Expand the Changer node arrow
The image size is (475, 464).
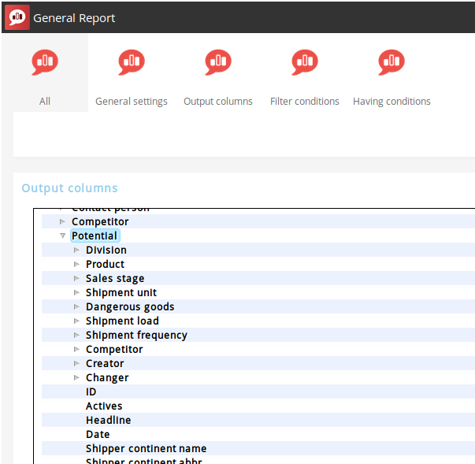pos(77,377)
